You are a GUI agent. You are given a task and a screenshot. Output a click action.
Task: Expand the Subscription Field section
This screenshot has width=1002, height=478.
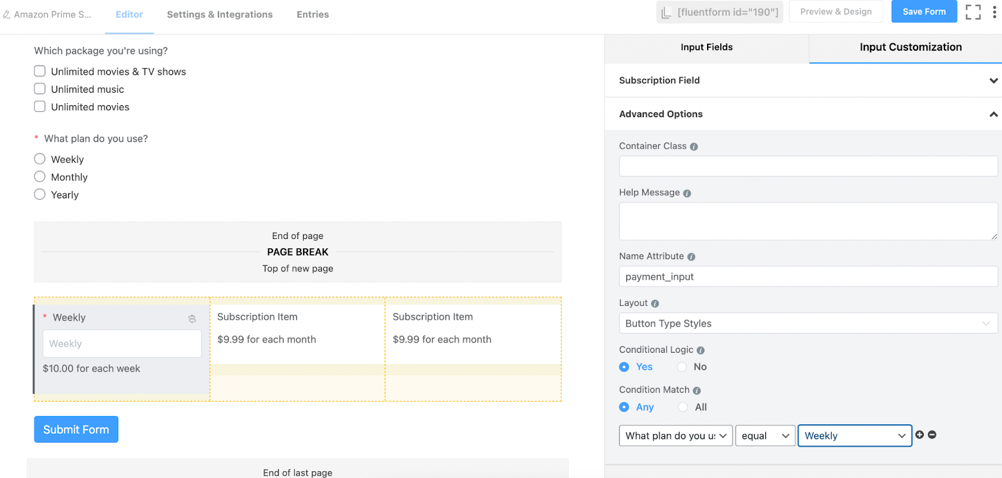tap(993, 80)
